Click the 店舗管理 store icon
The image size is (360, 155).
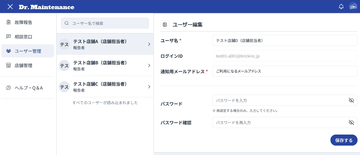click(9, 65)
